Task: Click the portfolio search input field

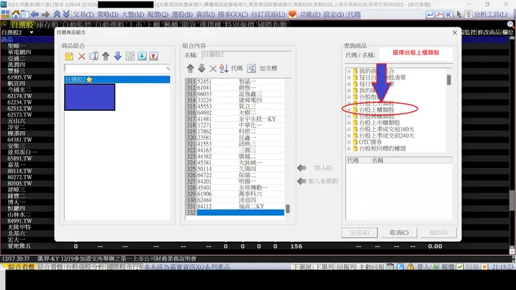Action: click(117, 68)
